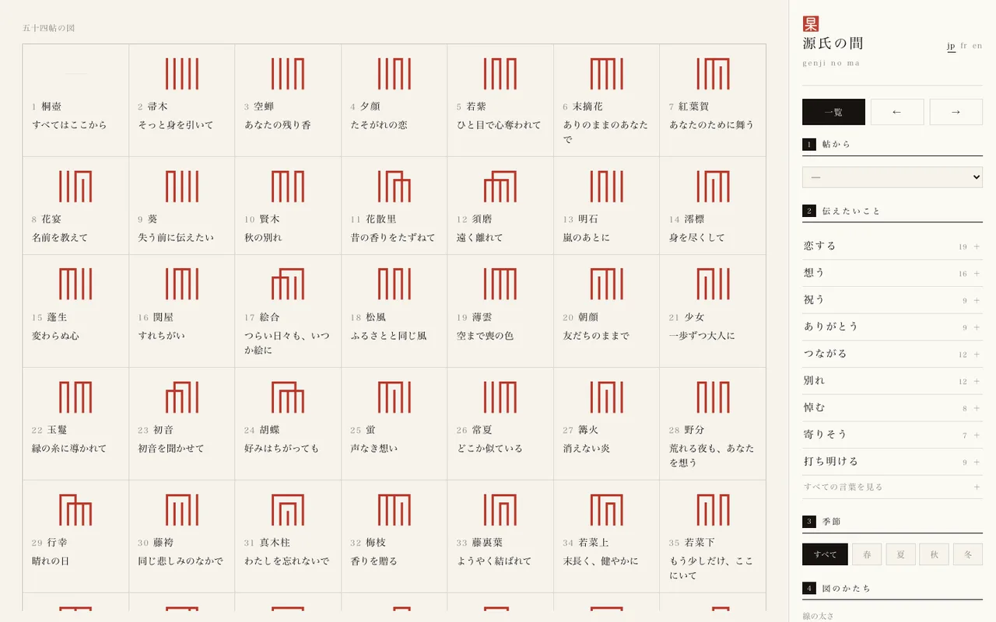Expand the 恋する category
This screenshot has width=996, height=622.
click(x=893, y=246)
